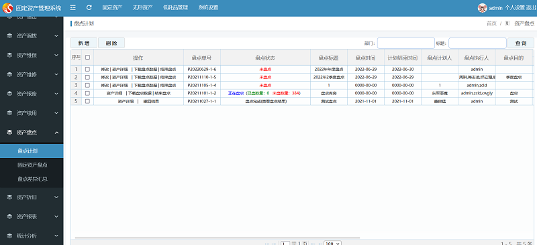The height and width of the screenshot is (245, 537).
Task: Select 固定资产盘点 in the sidebar submenu
Action: point(32,165)
